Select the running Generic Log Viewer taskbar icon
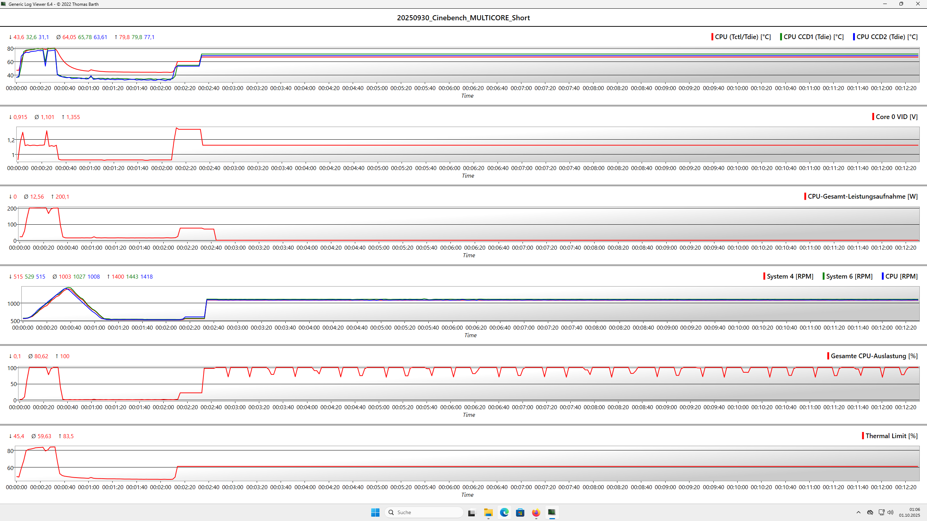927x521 pixels. [552, 512]
